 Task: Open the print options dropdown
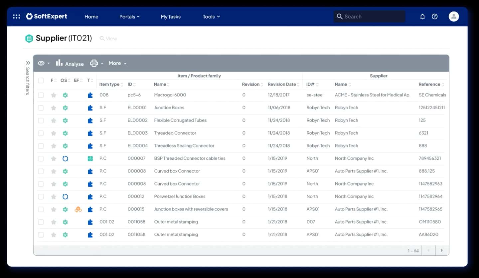tap(96, 63)
